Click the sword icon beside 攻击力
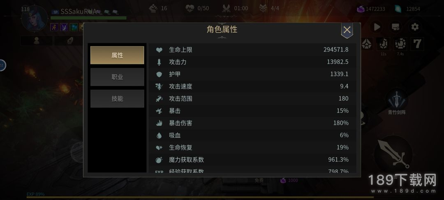This screenshot has height=200, width=444. [159, 62]
